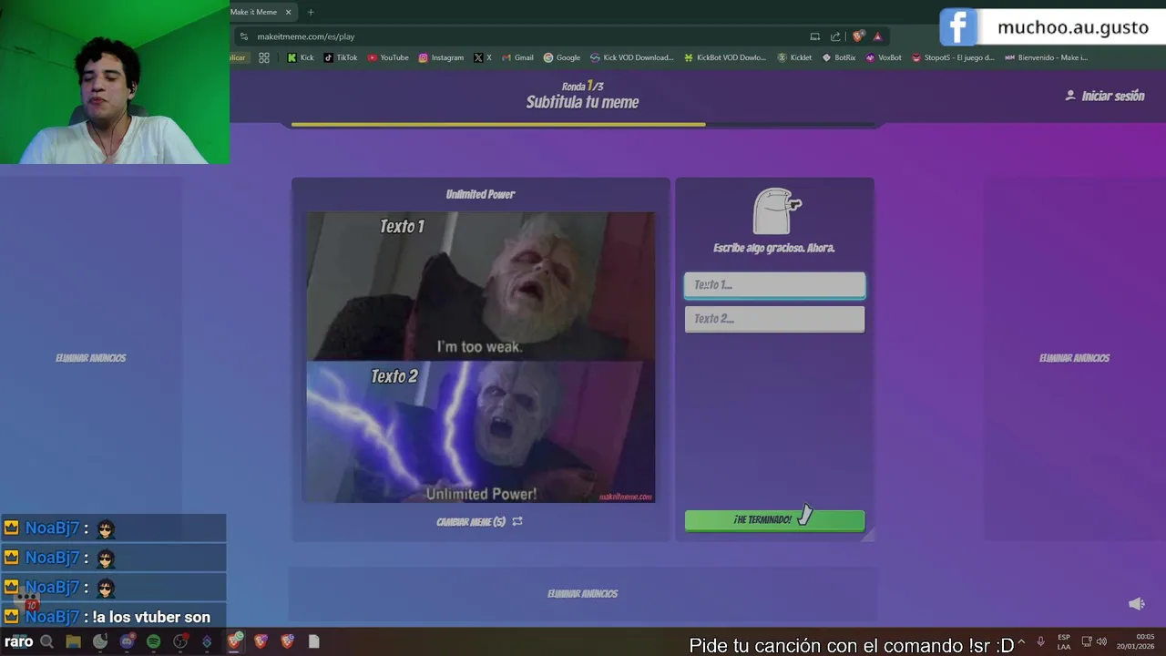
Task: Click the ¡He terminado! green button
Action: click(774, 519)
